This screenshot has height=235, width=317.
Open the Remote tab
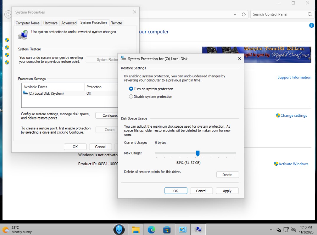coord(116,23)
